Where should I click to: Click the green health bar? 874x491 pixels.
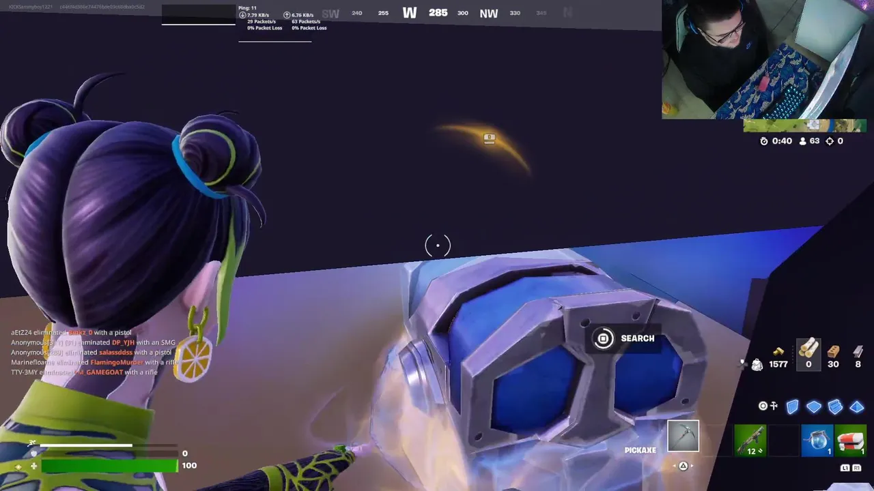[110, 466]
